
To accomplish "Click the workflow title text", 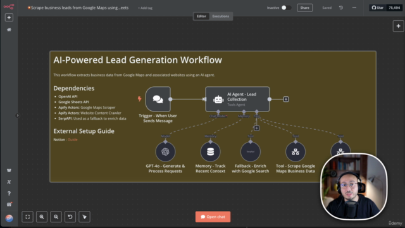I will click(x=80, y=8).
